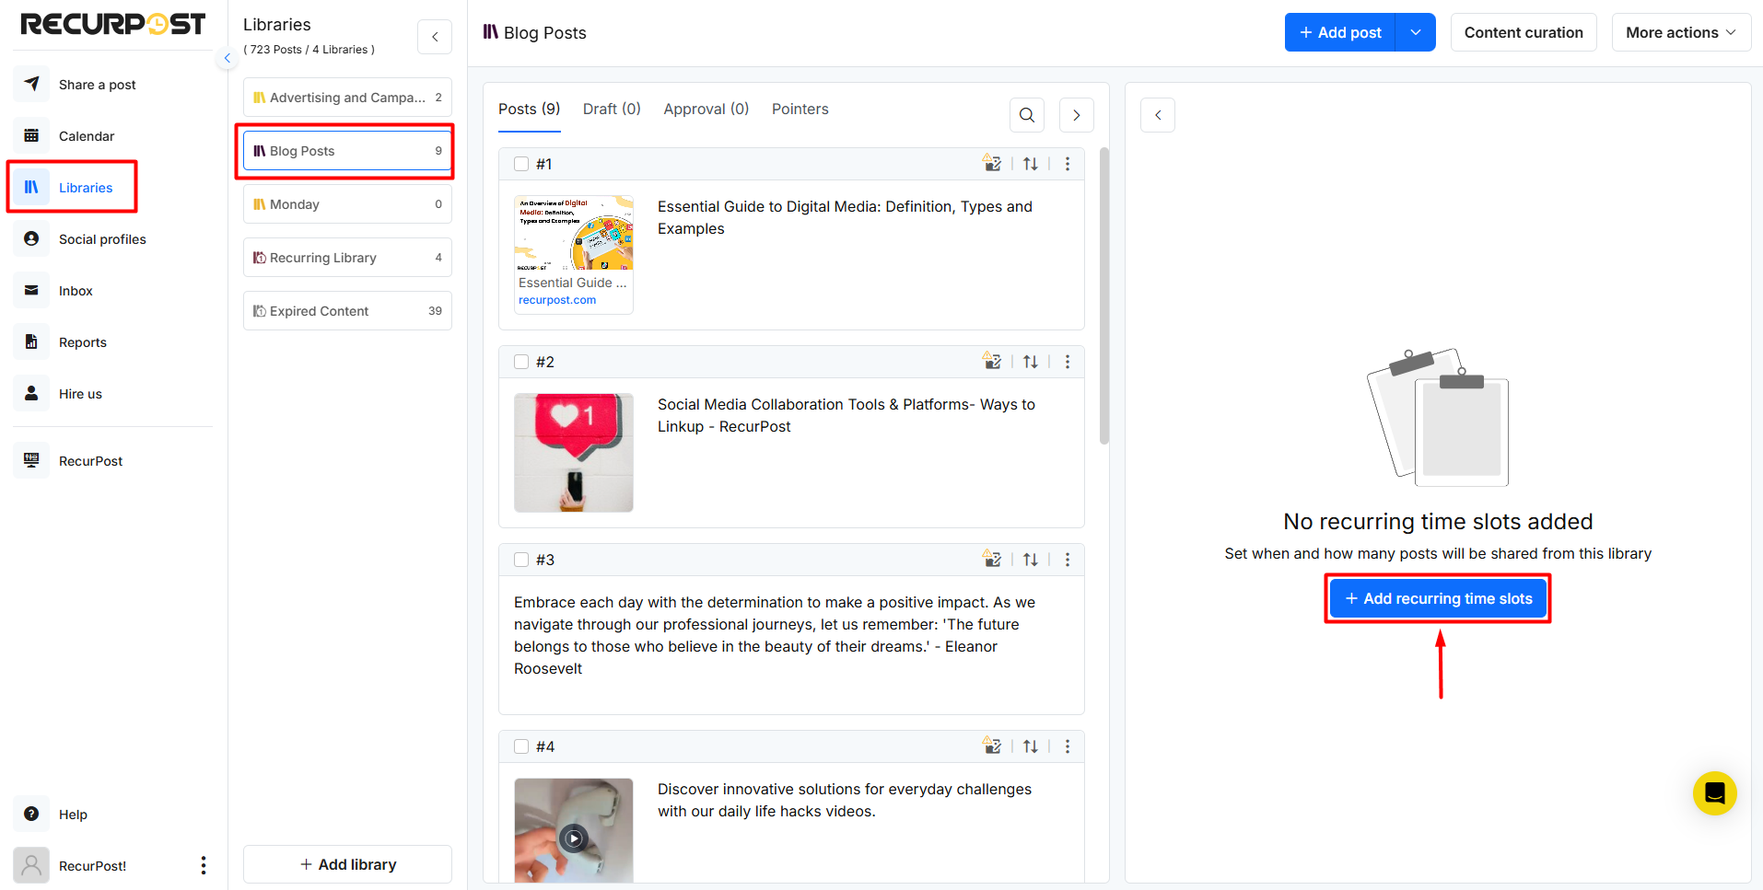This screenshot has width=1763, height=890.
Task: Open the account three-dot menu
Action: click(x=204, y=865)
